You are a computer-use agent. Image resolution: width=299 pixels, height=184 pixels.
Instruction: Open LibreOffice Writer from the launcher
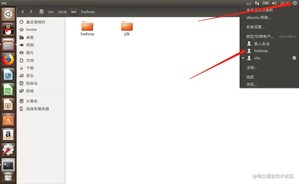[x=8, y=75]
